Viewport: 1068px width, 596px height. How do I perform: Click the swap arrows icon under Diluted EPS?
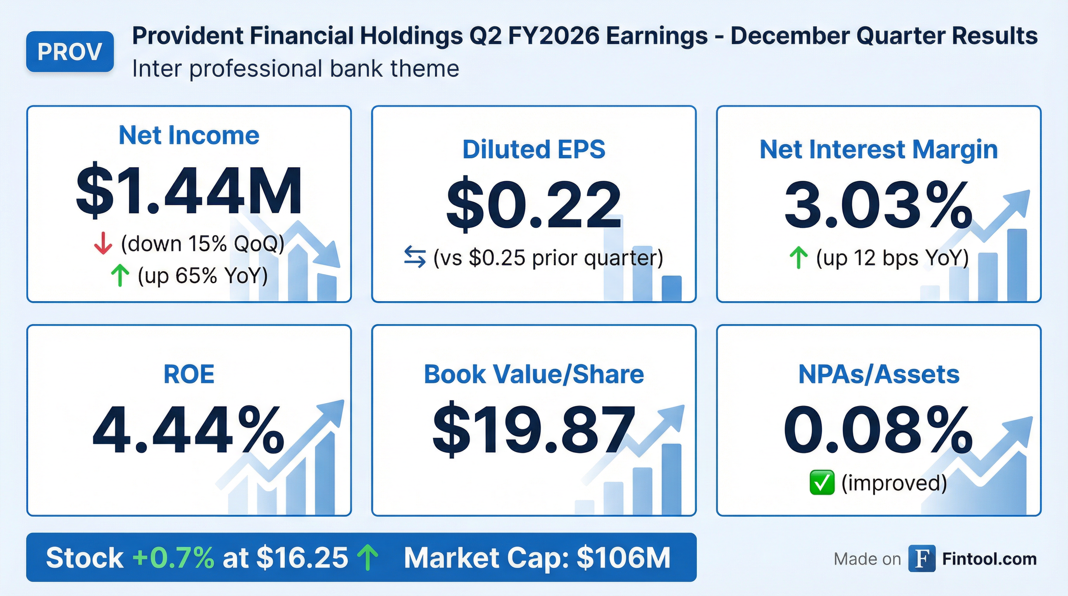414,257
